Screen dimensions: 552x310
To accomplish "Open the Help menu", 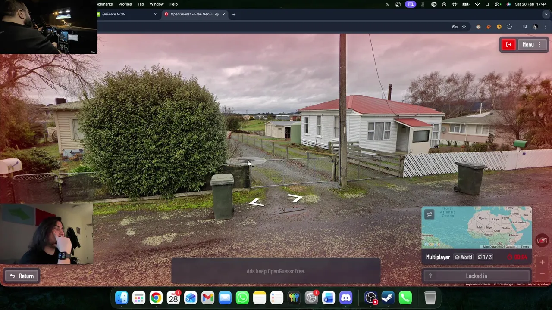I will [173, 4].
